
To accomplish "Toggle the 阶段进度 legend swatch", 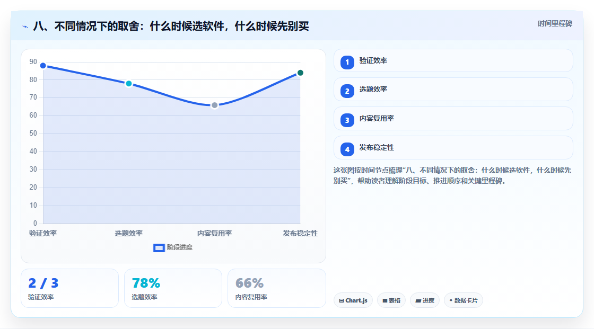I will tap(159, 247).
